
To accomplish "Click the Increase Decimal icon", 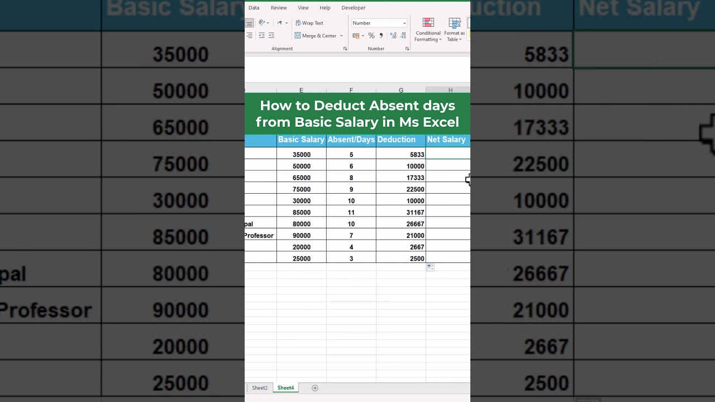I will (x=393, y=36).
